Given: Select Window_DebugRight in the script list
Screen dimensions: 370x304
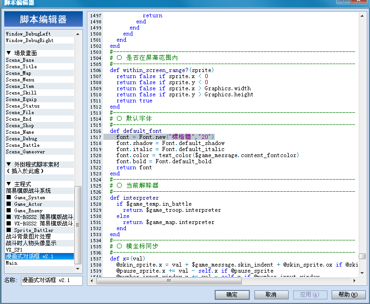Looking at the screenshot, I should tap(40, 40).
